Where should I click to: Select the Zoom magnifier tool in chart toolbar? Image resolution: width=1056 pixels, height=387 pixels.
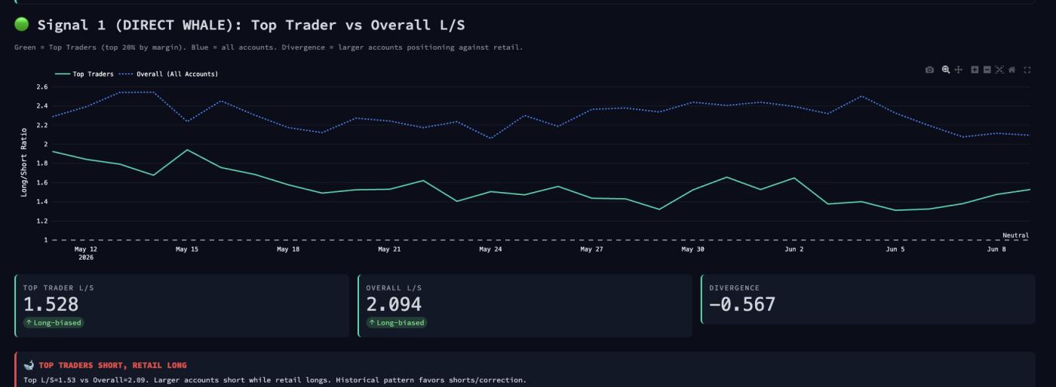pos(946,70)
